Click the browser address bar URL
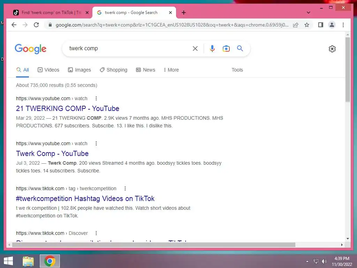The width and height of the screenshot is (357, 268). [x=172, y=25]
